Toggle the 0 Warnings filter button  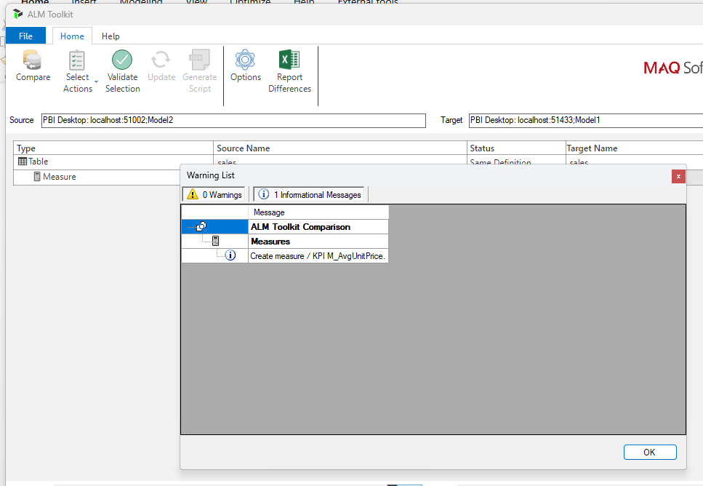pos(214,195)
